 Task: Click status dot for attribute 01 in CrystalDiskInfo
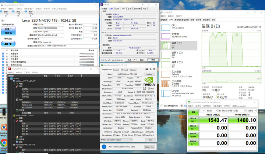[3, 54]
